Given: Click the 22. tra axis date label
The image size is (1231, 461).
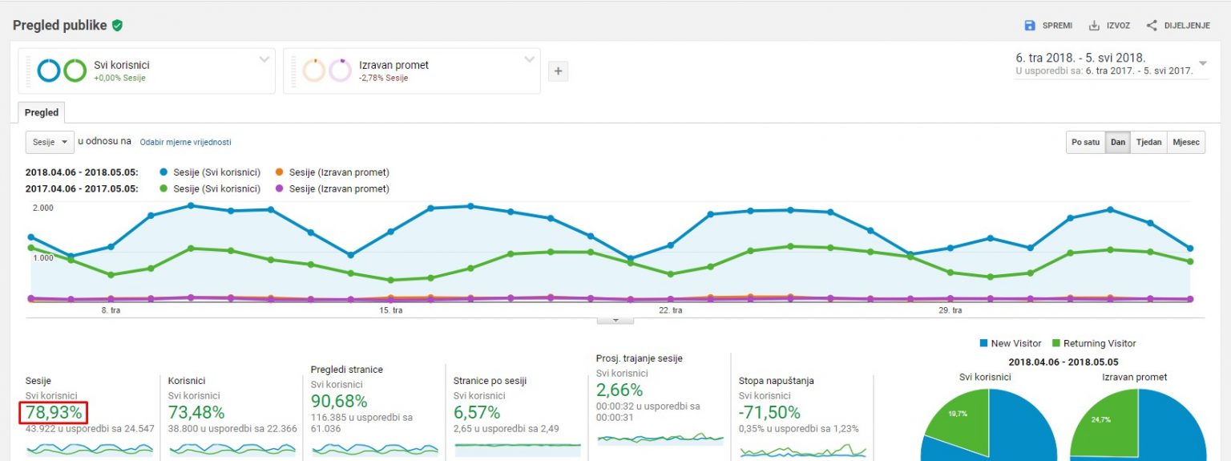Looking at the screenshot, I should [x=670, y=310].
